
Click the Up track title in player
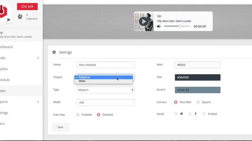[x=159, y=16]
